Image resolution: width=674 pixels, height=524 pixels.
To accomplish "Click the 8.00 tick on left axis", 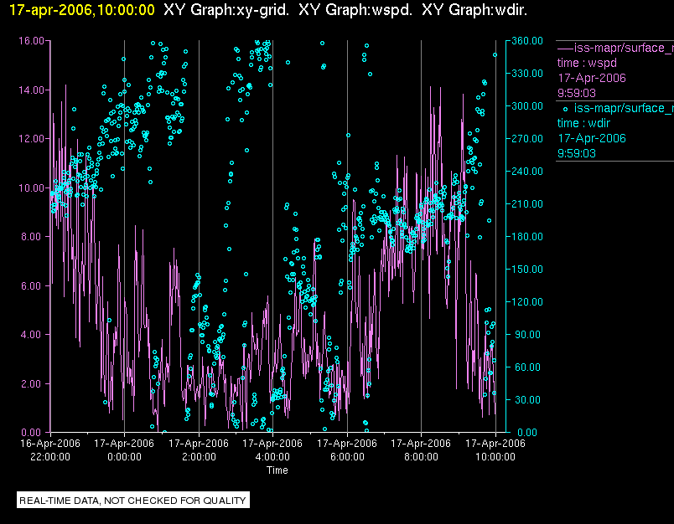I will [34, 236].
